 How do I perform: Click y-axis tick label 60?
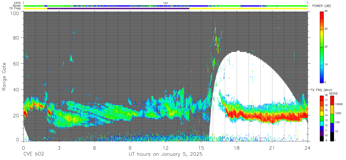point(16,63)
